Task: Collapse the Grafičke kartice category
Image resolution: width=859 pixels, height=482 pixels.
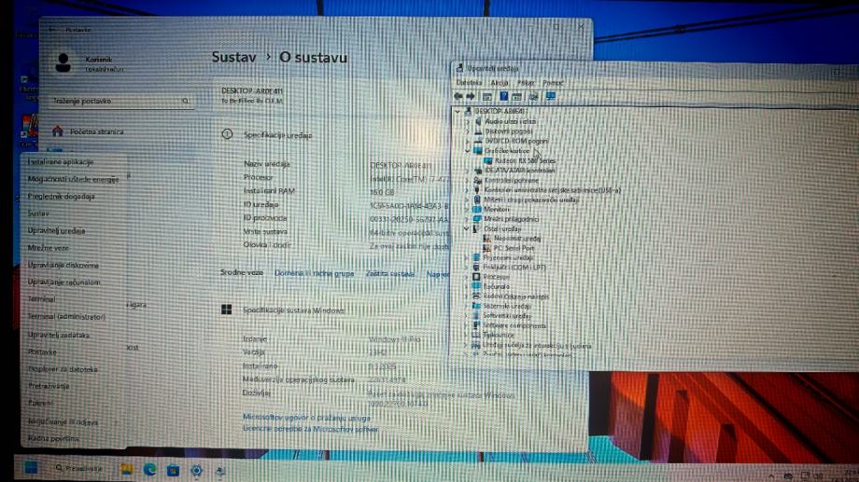Action: click(x=468, y=150)
